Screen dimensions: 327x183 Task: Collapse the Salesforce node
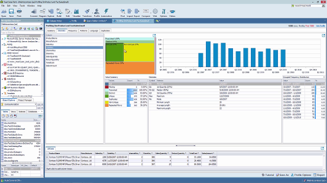coord(3,79)
